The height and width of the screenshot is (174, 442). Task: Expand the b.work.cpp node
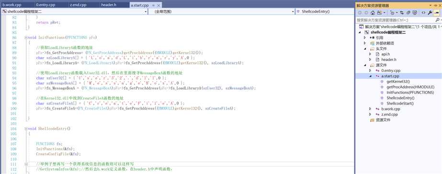(370, 109)
